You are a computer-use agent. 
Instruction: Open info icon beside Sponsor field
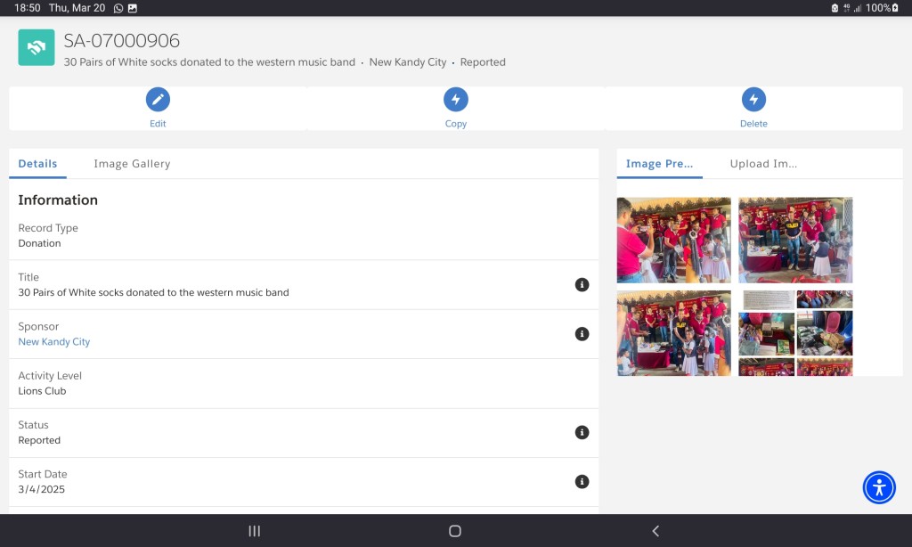pos(582,334)
